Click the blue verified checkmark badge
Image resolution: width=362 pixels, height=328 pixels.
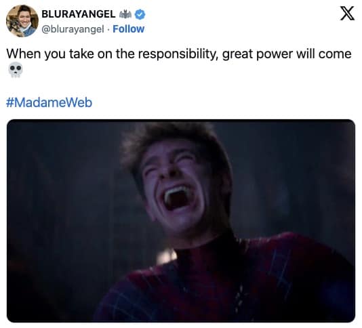(x=140, y=14)
